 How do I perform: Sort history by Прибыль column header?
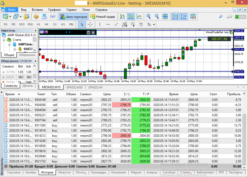point(233,94)
